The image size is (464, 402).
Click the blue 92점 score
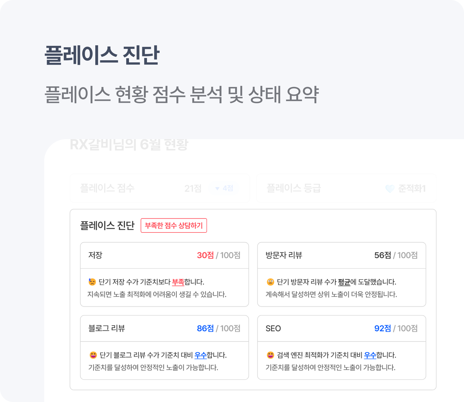point(383,328)
